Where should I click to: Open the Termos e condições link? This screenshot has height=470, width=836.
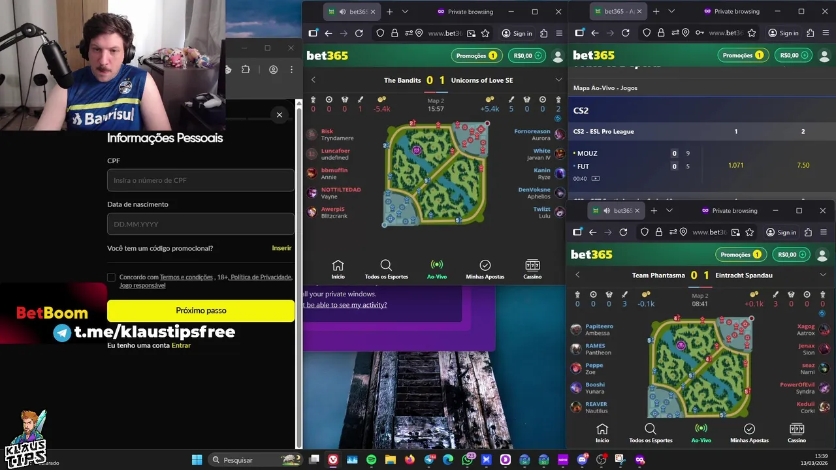click(186, 277)
